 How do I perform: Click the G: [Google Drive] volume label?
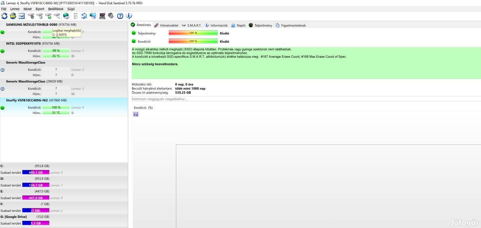tap(14, 217)
